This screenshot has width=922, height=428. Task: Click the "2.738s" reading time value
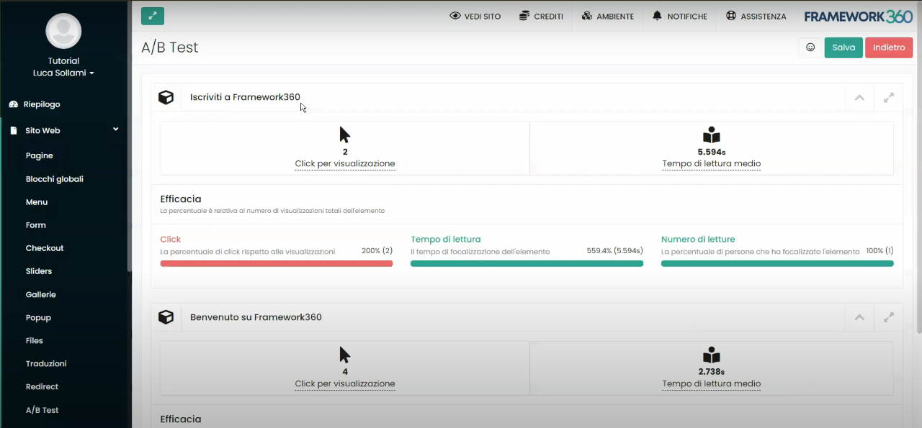coord(712,372)
